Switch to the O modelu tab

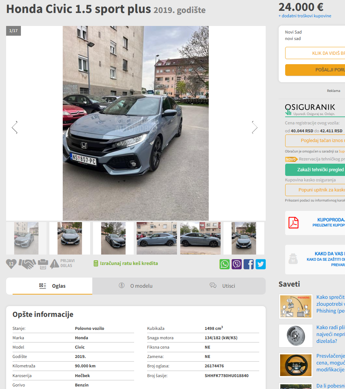click(136, 286)
